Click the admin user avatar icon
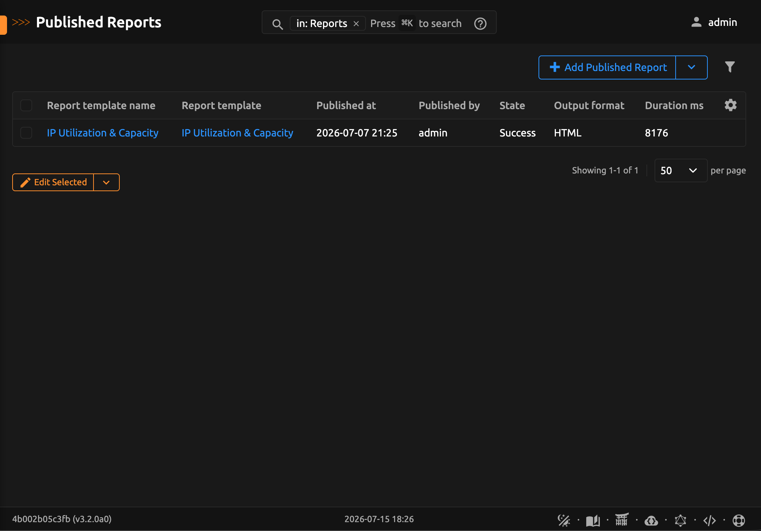This screenshot has height=531, width=761. 696,22
